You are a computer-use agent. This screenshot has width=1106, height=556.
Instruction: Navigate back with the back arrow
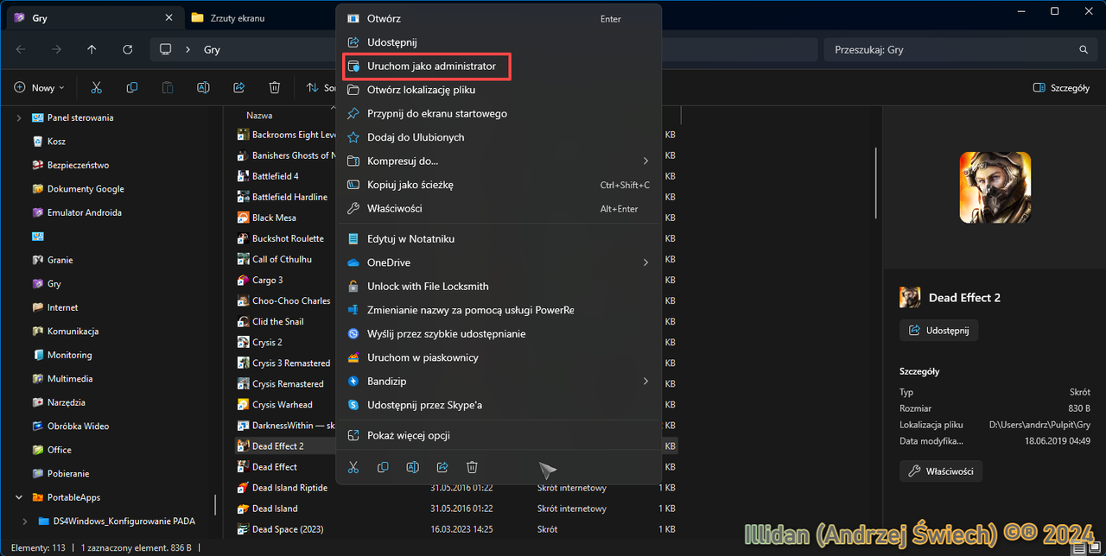(x=21, y=49)
